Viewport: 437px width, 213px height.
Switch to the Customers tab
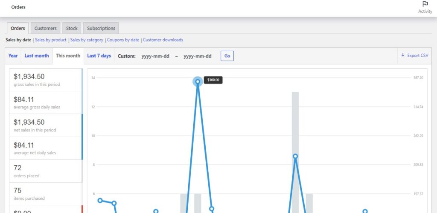pos(45,28)
